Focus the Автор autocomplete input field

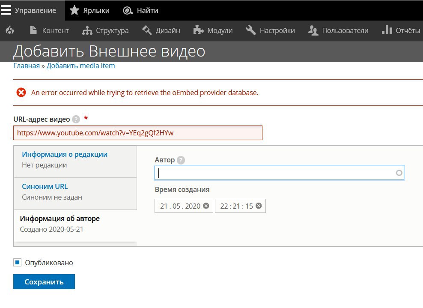click(279, 173)
